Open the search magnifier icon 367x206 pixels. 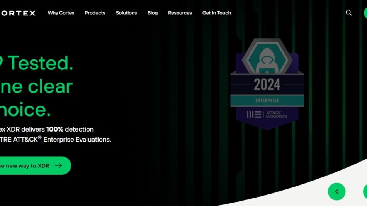click(x=349, y=13)
